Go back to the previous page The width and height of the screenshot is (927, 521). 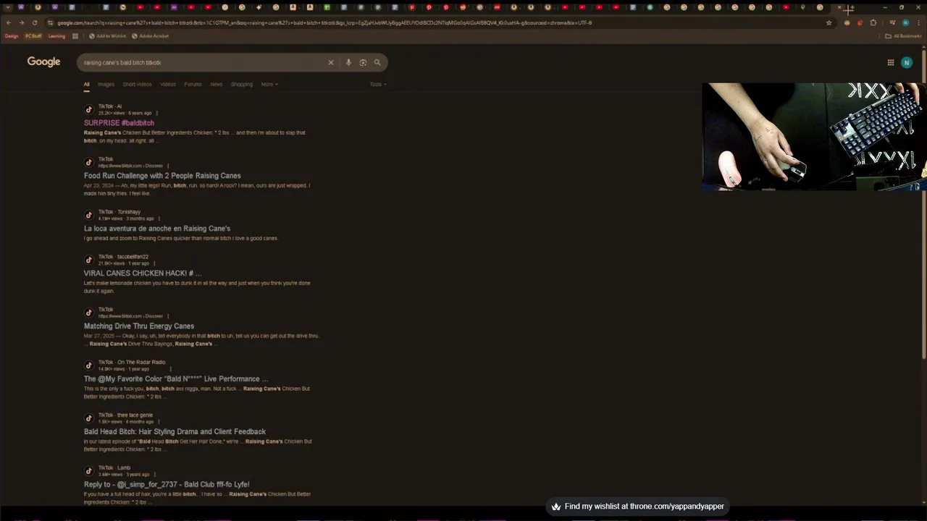pyautogui.click(x=9, y=22)
